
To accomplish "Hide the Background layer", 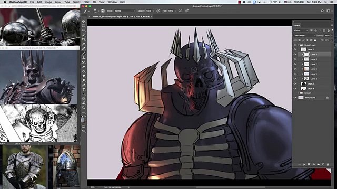I will pyautogui.click(x=295, y=98).
